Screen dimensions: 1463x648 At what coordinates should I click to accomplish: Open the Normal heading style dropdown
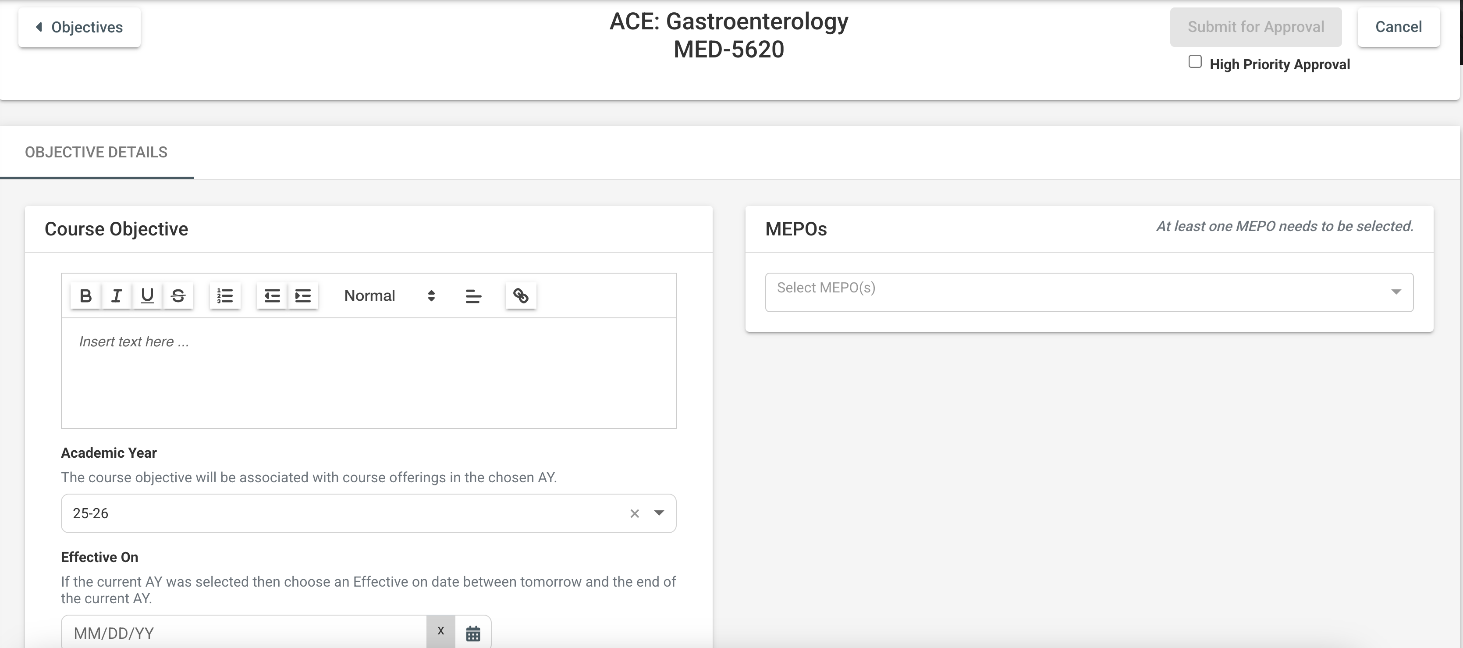coord(390,296)
